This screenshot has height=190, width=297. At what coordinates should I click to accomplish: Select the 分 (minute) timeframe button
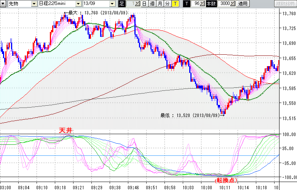pyautogui.click(x=167, y=4)
